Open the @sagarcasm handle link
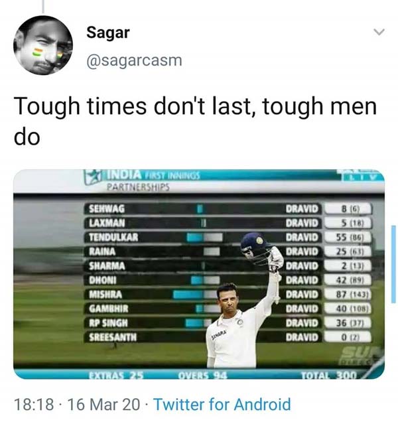The width and height of the screenshot is (398, 422). 134,60
